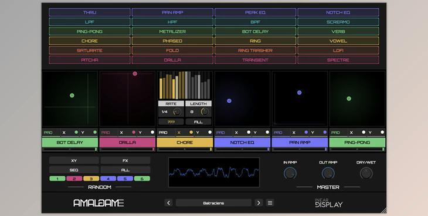Click the IN AMP knob
Viewport: 428px width, 216px height.
pos(290,173)
